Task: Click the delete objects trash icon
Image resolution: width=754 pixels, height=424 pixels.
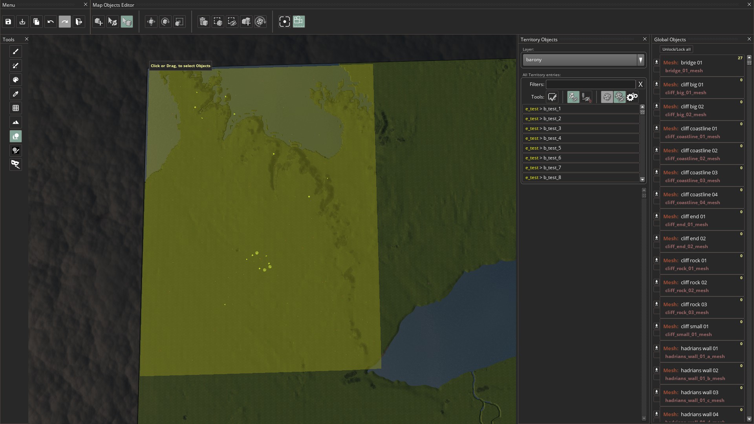Action: click(203, 22)
